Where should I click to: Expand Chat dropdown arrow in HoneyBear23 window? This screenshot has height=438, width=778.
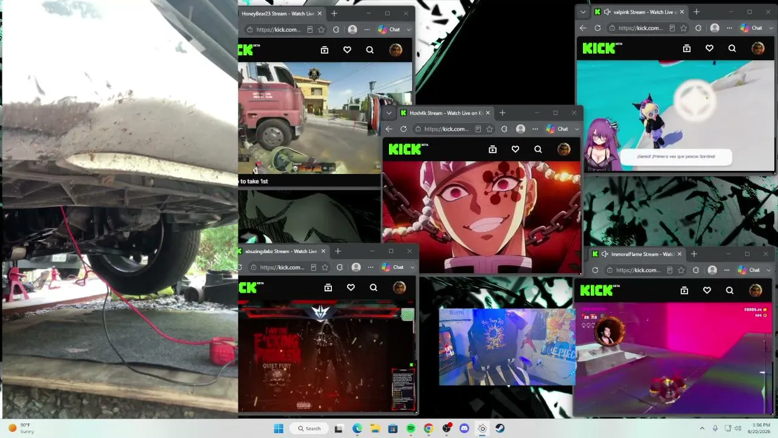pyautogui.click(x=408, y=29)
